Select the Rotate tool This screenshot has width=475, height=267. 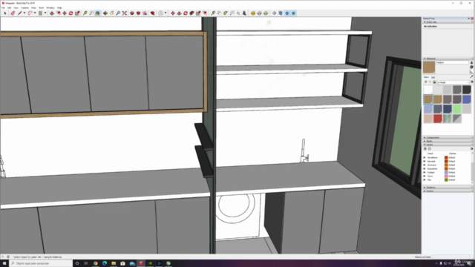pos(71,13)
